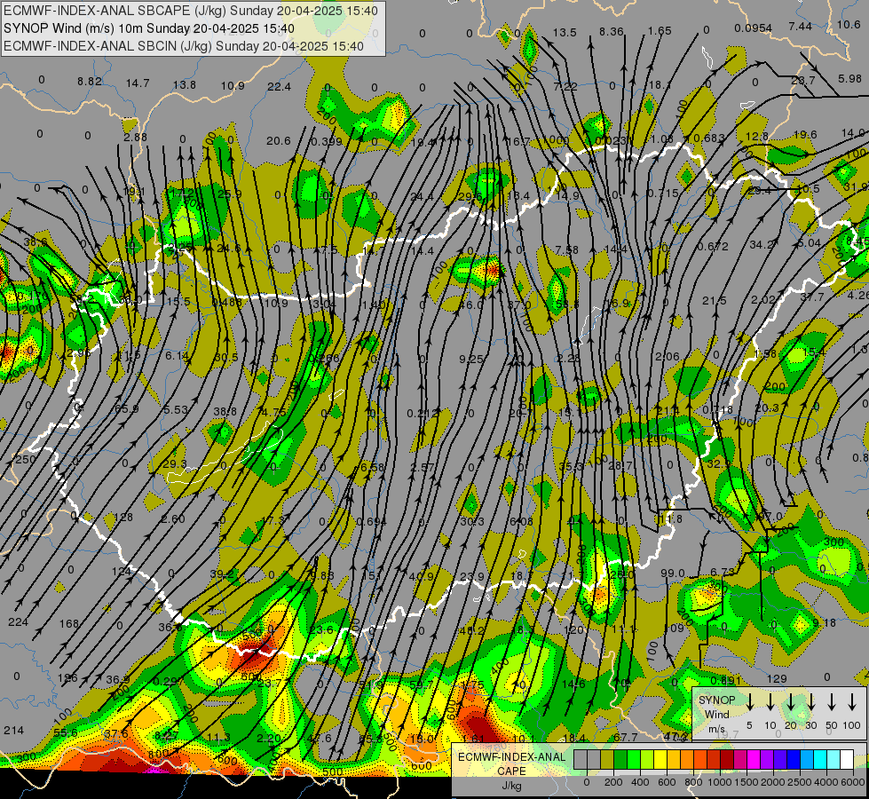Image resolution: width=869 pixels, height=799 pixels.
Task: Click the 50 m/s wind arrow in legend
Action: click(x=832, y=702)
